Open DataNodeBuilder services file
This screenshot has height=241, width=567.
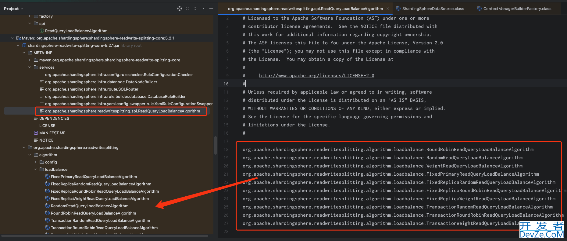(x=101, y=82)
